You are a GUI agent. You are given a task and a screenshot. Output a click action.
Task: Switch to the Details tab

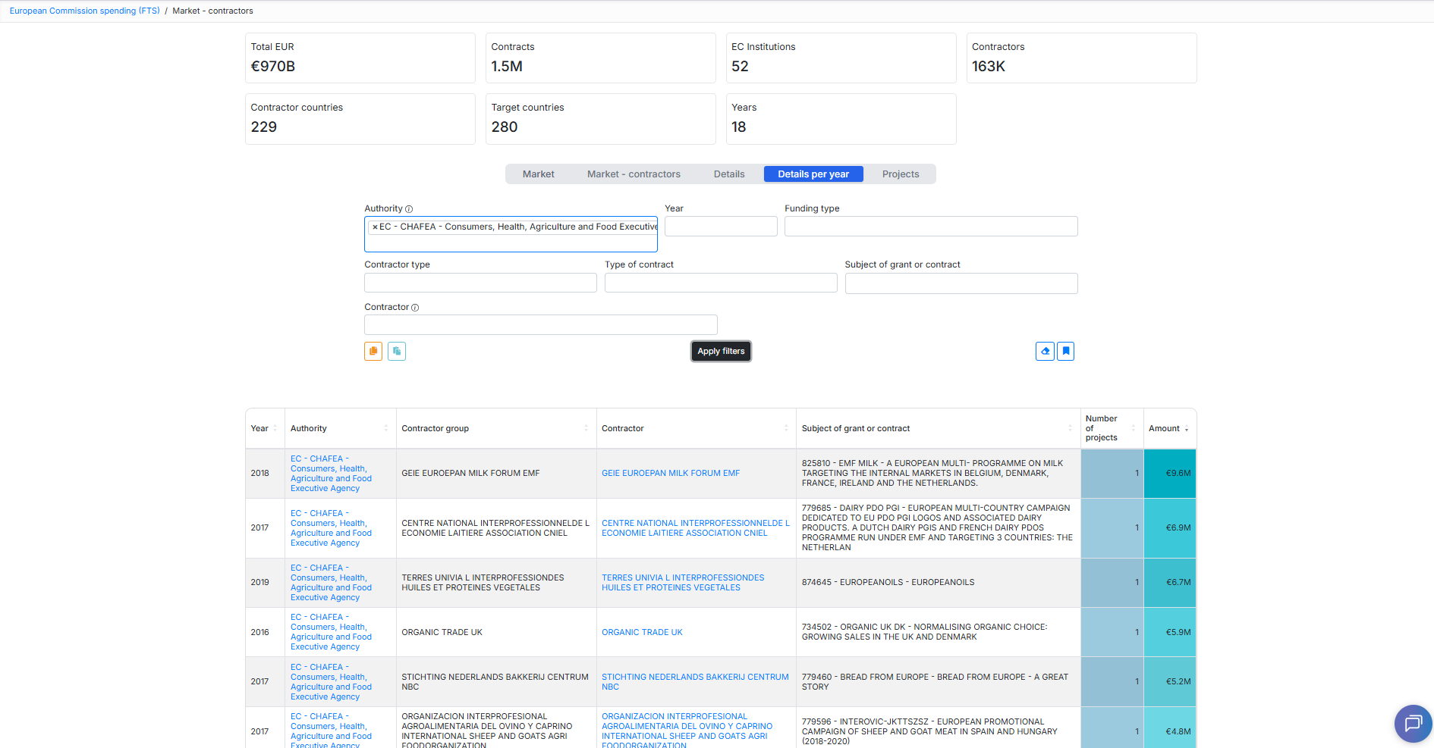[x=729, y=174]
